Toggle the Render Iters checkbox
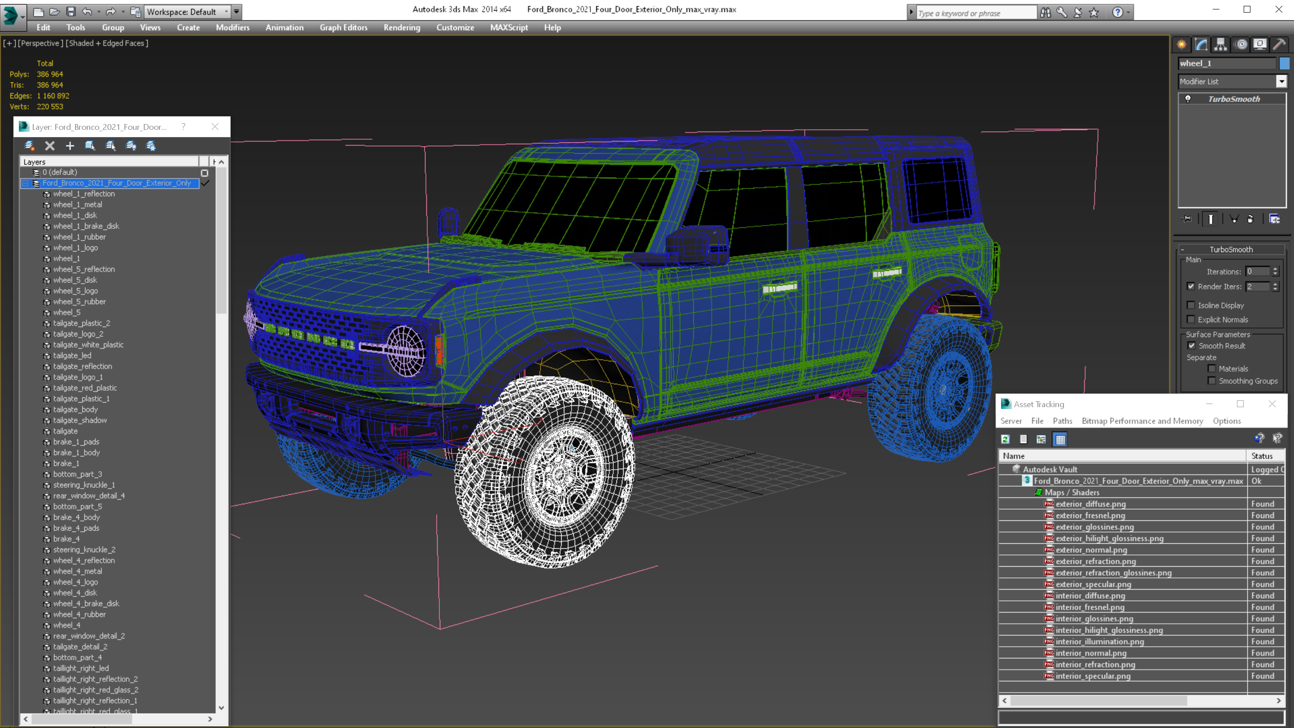 point(1191,286)
